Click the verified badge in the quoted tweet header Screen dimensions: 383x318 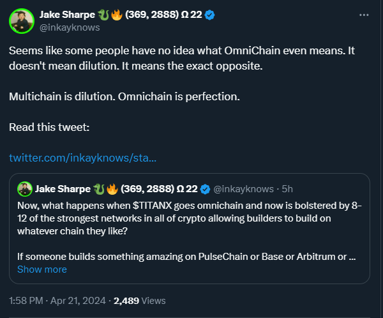pos(206,188)
